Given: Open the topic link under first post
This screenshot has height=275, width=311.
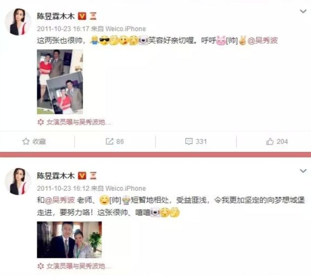Looking at the screenshot, I should coord(78,122).
